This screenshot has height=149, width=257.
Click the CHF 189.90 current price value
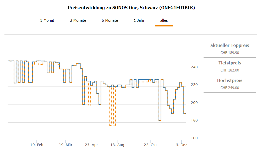230,53
